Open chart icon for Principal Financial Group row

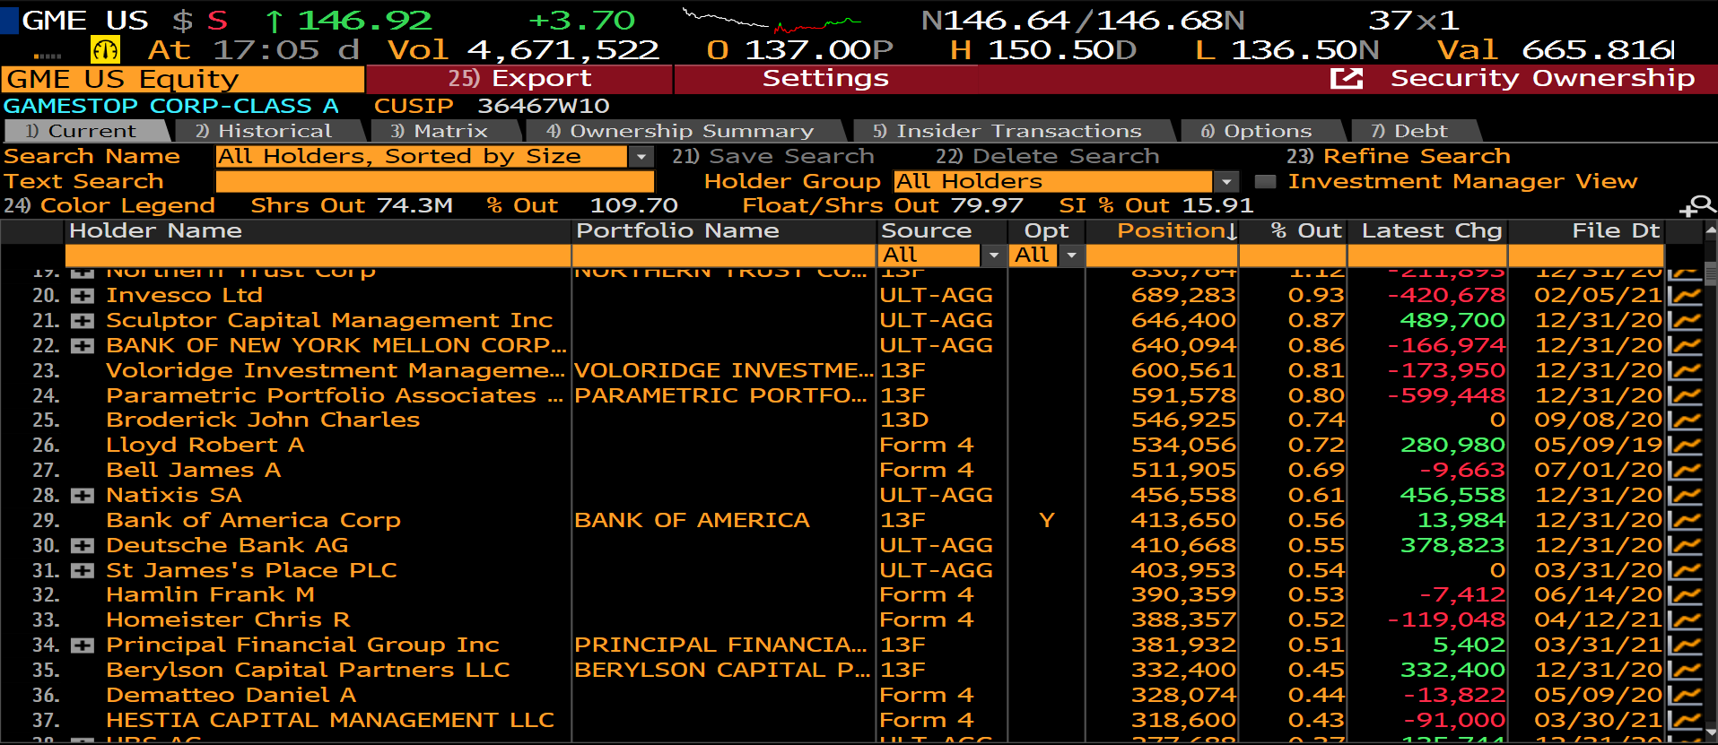pos(1684,645)
